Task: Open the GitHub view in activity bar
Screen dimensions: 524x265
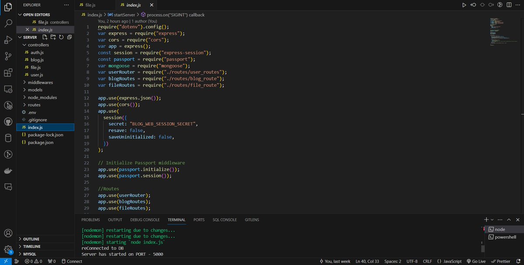Action: (x=8, y=122)
